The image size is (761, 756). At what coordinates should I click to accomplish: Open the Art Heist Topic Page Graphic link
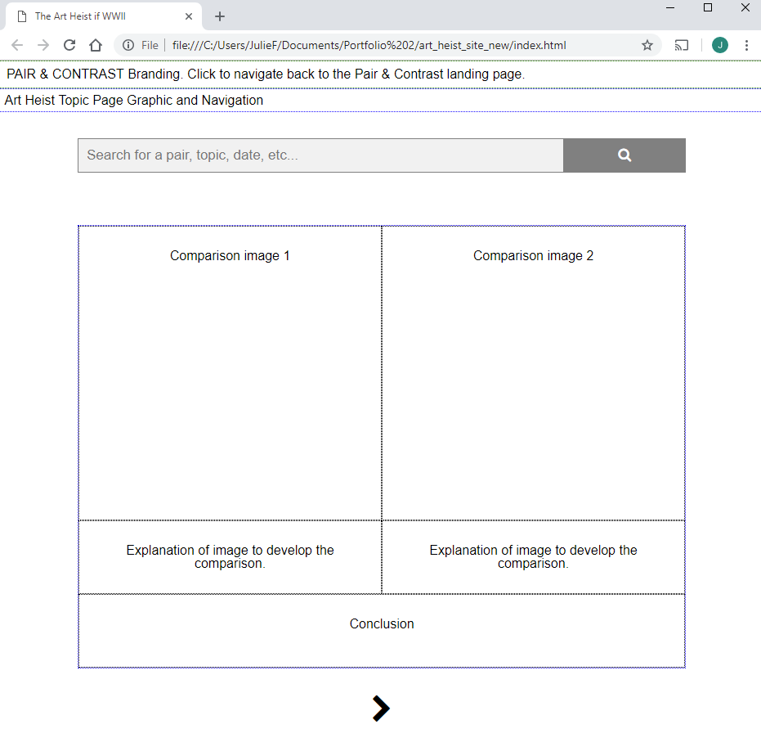tap(133, 100)
